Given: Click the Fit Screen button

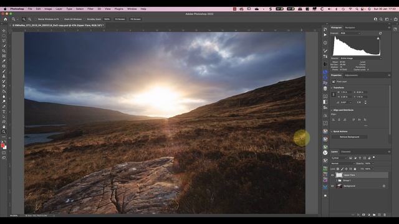Looking at the screenshot, I should click(x=120, y=19).
